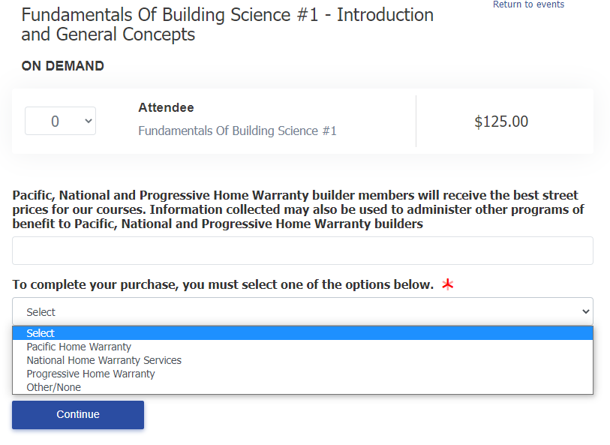The image size is (610, 445).
Task: Click the 'To complete your purchase' label
Action: pyautogui.click(x=223, y=284)
